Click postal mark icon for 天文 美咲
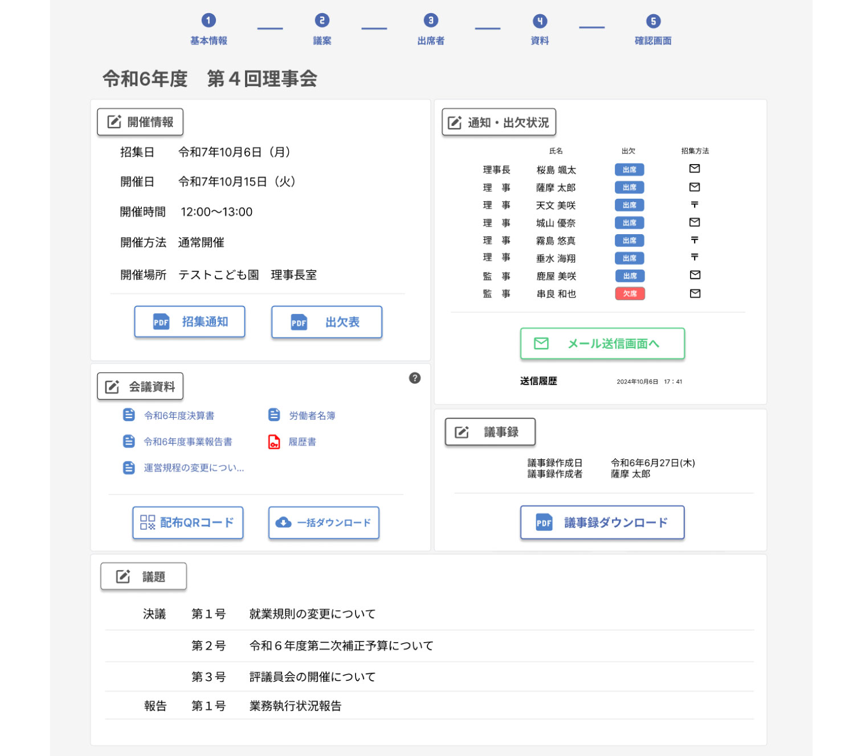This screenshot has height=756, width=857. (694, 205)
